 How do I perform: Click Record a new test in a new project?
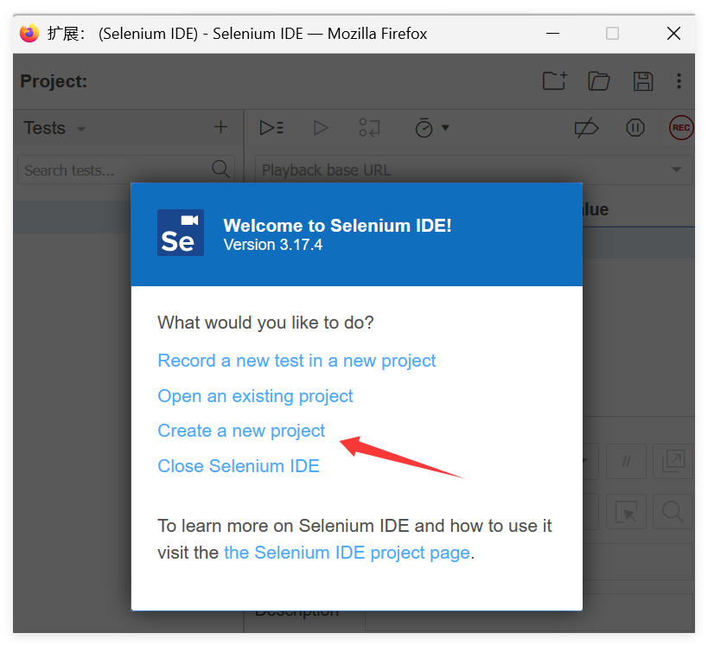[297, 361]
